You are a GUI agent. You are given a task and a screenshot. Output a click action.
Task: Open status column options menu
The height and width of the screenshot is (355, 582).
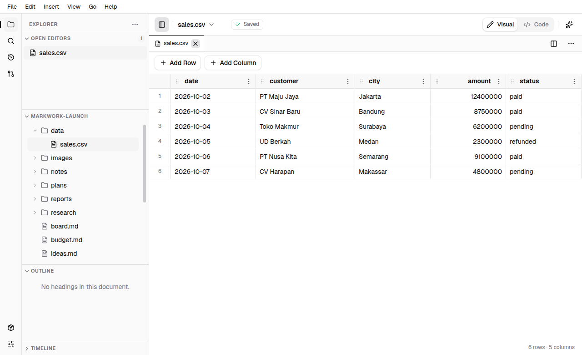[574, 81]
